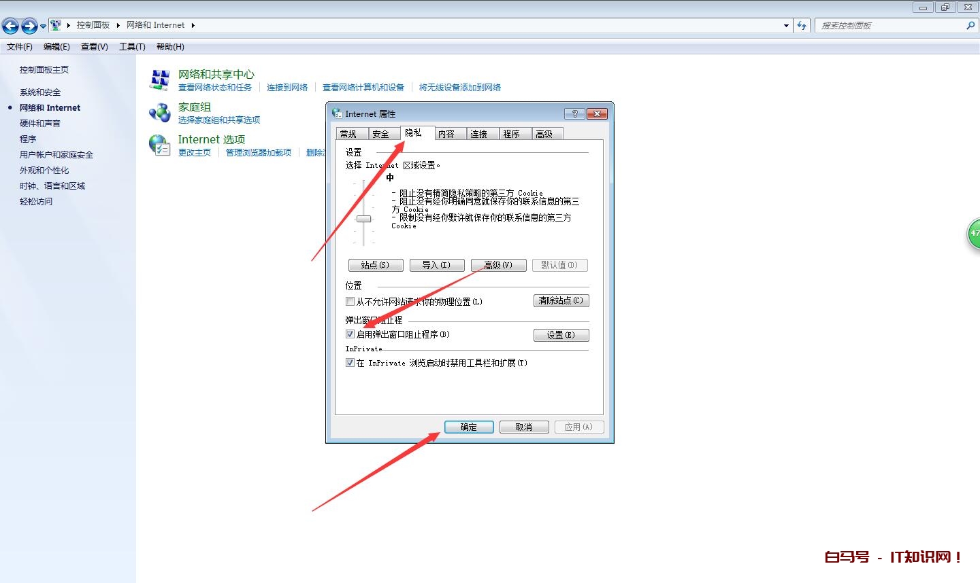
Task: Open 家庭组 heading link
Action: [195, 107]
